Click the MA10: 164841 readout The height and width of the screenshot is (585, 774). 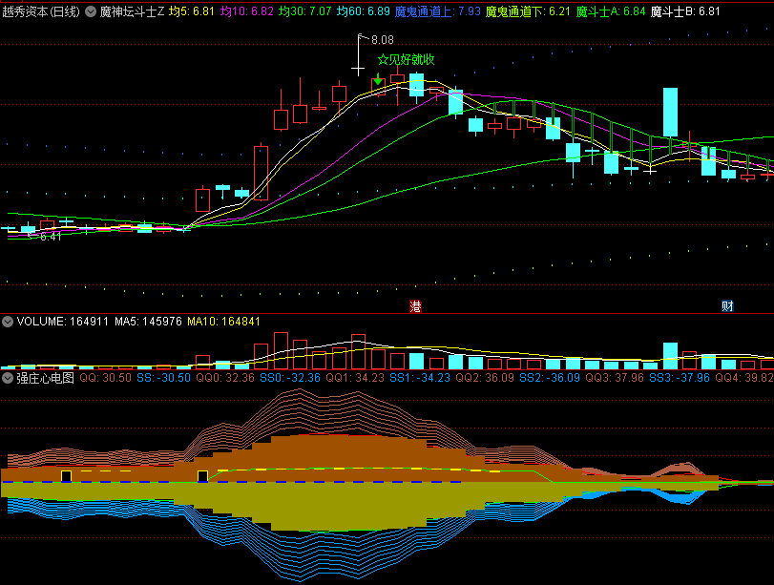tap(223, 322)
